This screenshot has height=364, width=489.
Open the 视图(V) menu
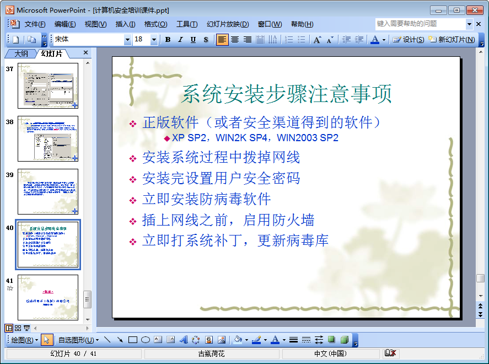[x=95, y=24]
